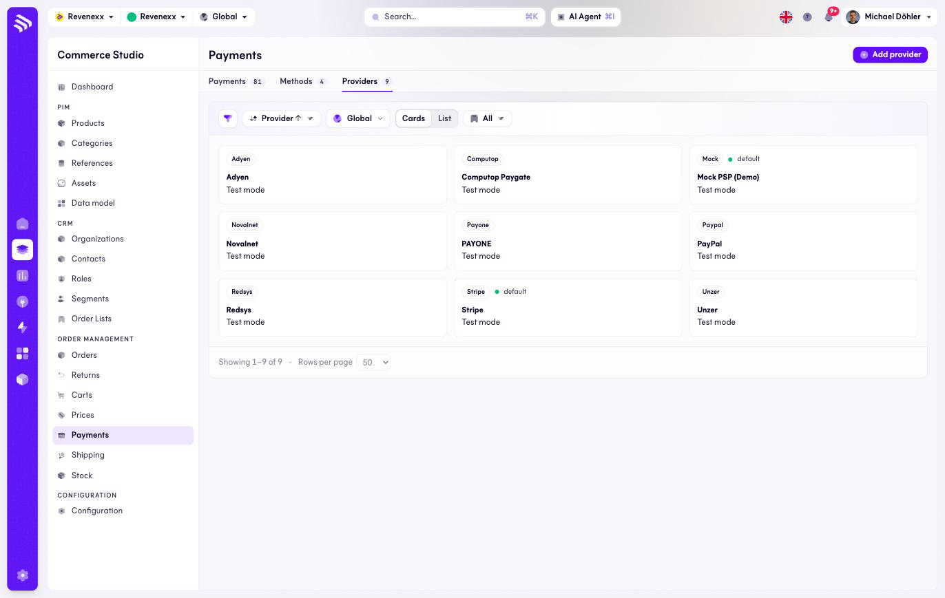
Task: Click the cube icon in the purple rail
Action: point(22,379)
